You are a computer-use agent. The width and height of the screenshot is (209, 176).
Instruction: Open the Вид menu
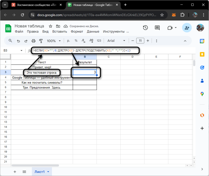click(x=45, y=31)
